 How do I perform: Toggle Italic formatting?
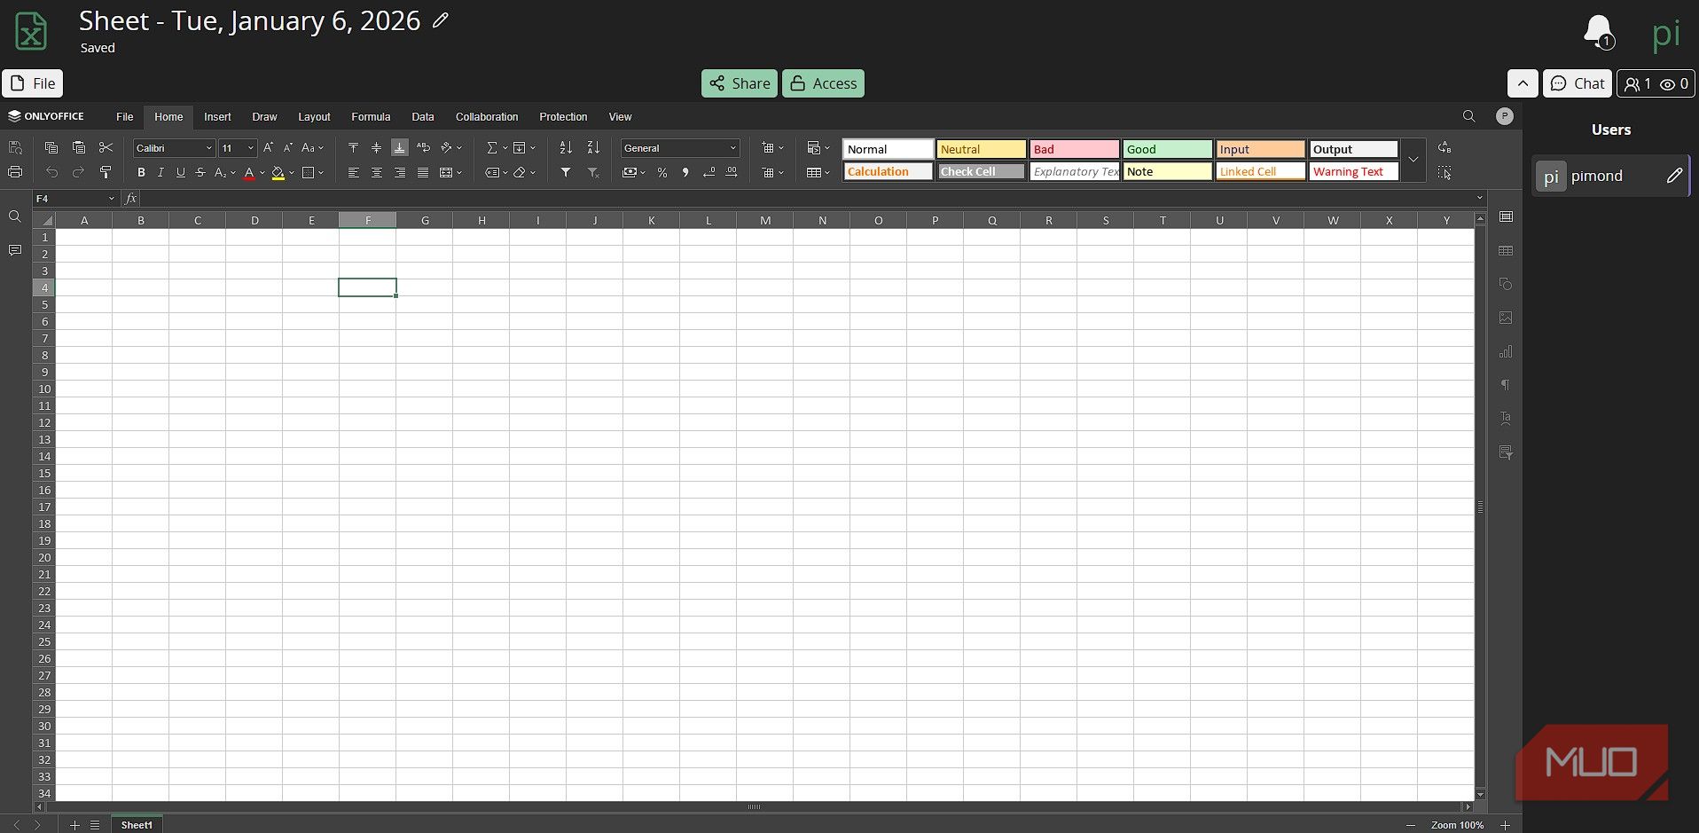point(161,172)
